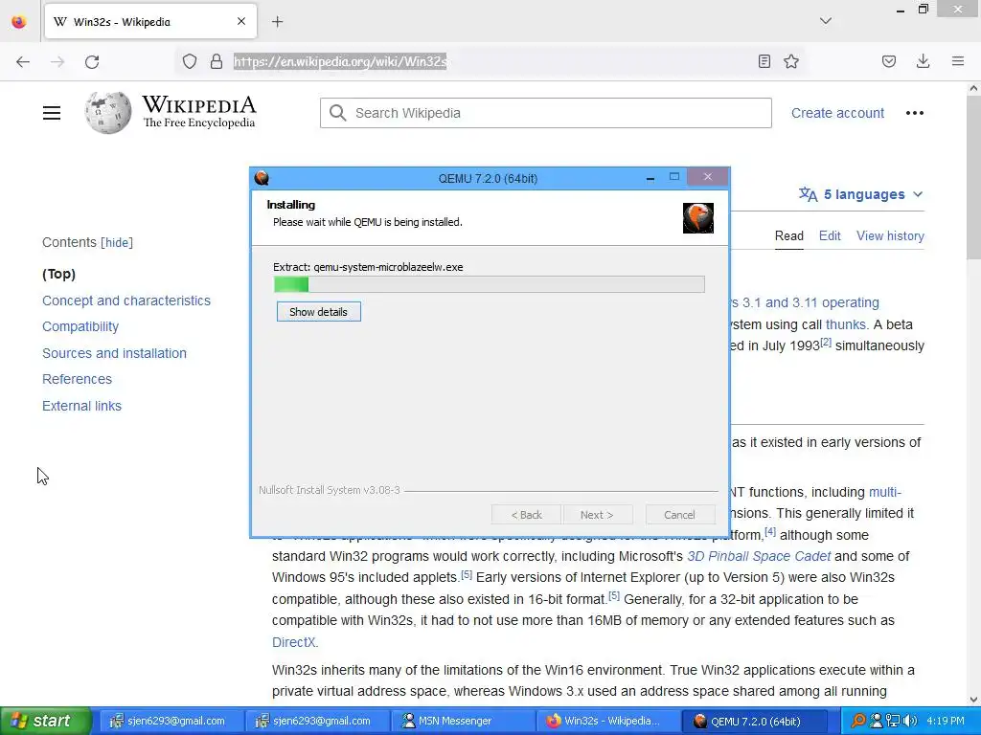Open the Windows start menu
Viewport: 981px width, 735px height.
pyautogui.click(x=44, y=721)
